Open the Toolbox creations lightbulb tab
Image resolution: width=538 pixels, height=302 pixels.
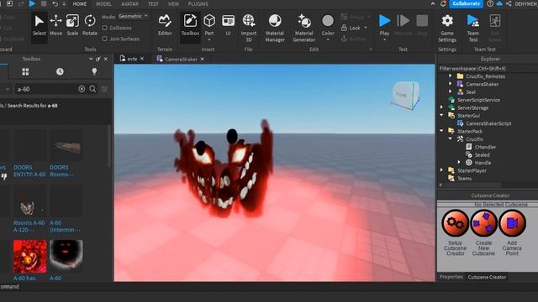pyautogui.click(x=94, y=71)
